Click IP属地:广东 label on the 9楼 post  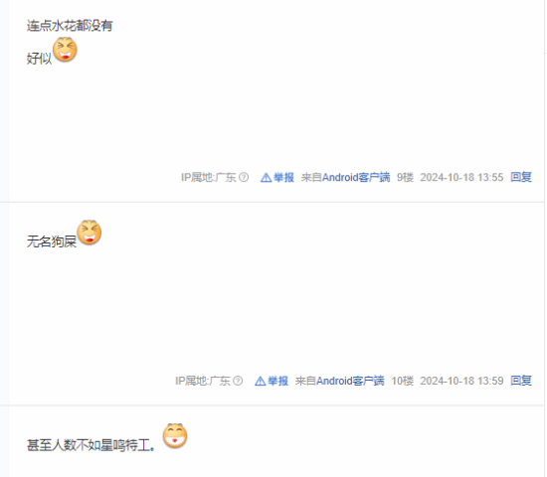pos(209,178)
